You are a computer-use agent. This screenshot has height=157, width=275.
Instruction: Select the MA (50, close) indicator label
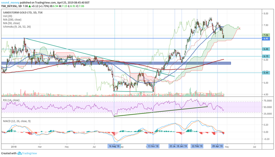click(11, 23)
